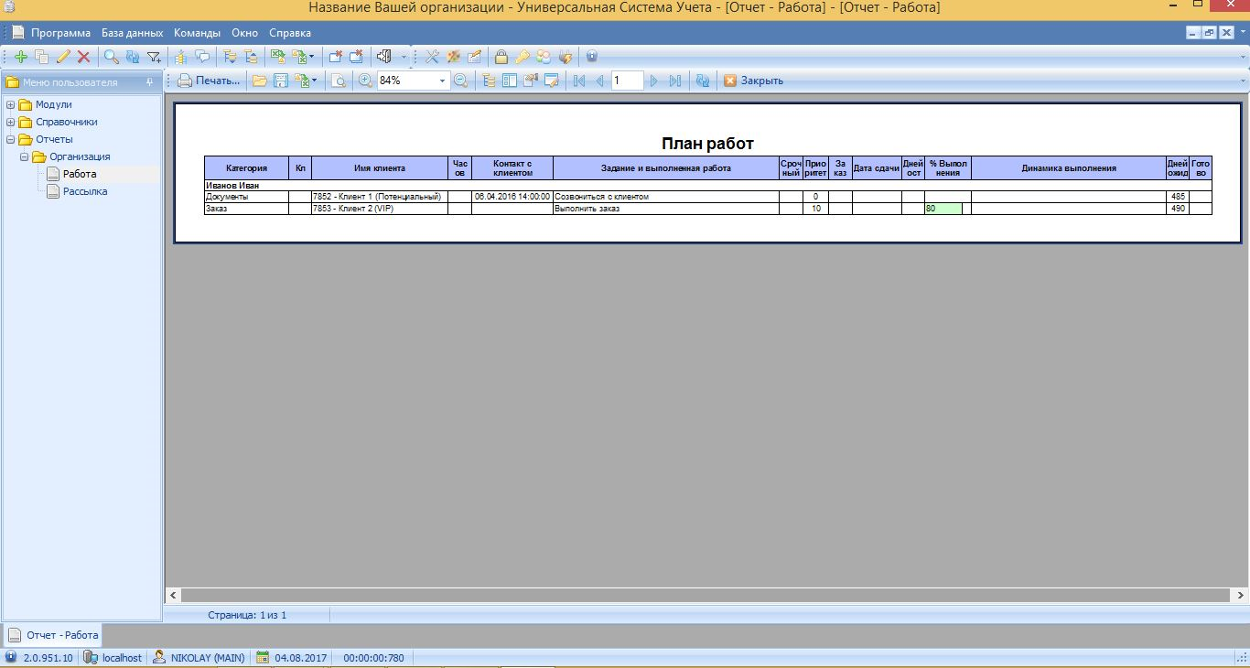The width and height of the screenshot is (1250, 668).
Task: Select the Отчет - Работа bottom tab
Action: coord(53,635)
